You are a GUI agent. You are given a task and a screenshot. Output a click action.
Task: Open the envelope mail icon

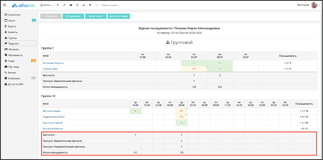(x=71, y=5)
